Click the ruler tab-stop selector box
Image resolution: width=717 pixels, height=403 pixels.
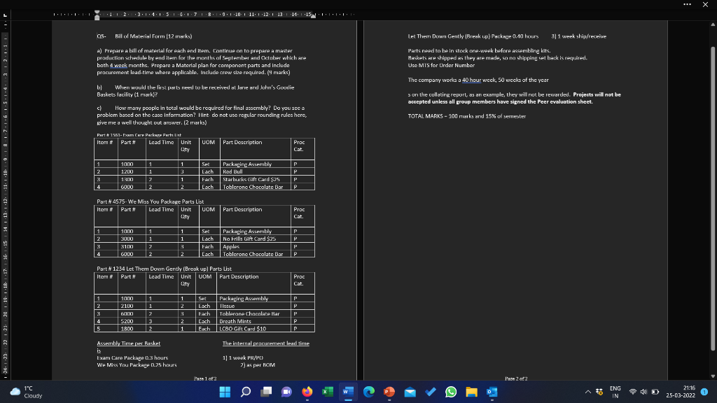click(x=5, y=15)
